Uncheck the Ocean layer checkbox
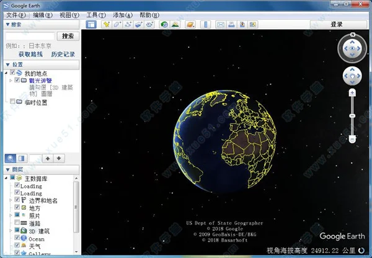The height and width of the screenshot is (258, 372). click(x=17, y=238)
